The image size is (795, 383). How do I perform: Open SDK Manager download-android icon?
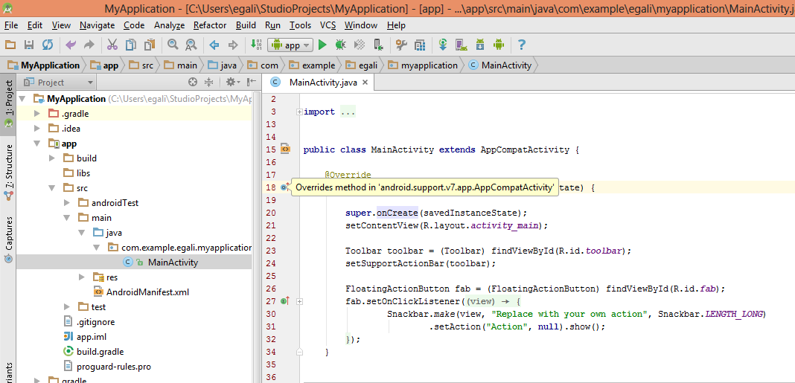pyautogui.click(x=480, y=45)
